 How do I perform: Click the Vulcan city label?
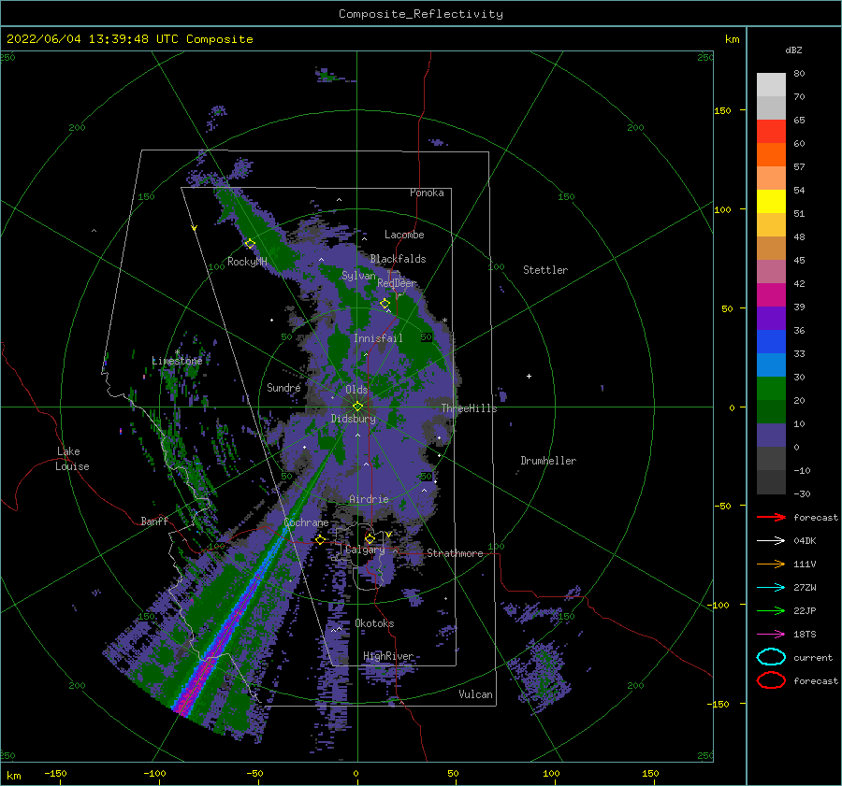(x=476, y=694)
